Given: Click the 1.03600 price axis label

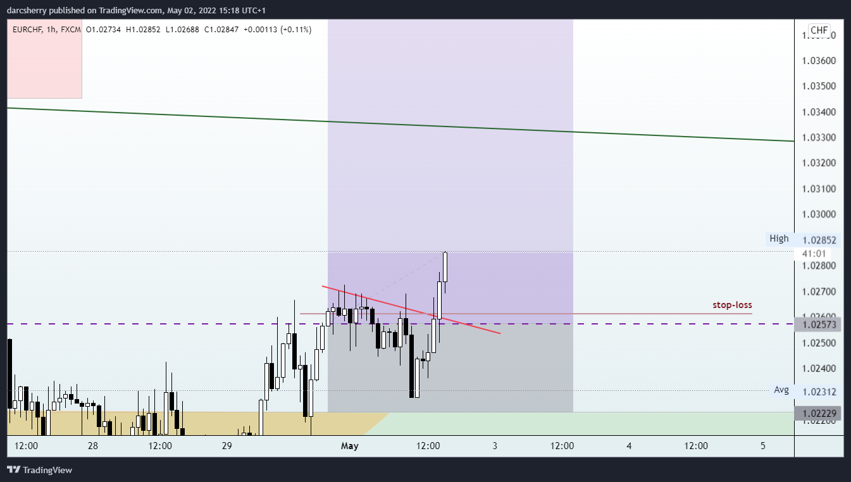Looking at the screenshot, I should pyautogui.click(x=819, y=61).
